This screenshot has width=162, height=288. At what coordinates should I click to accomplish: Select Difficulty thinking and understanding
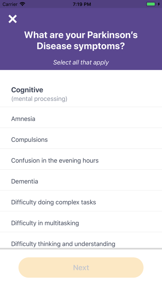click(x=81, y=240)
